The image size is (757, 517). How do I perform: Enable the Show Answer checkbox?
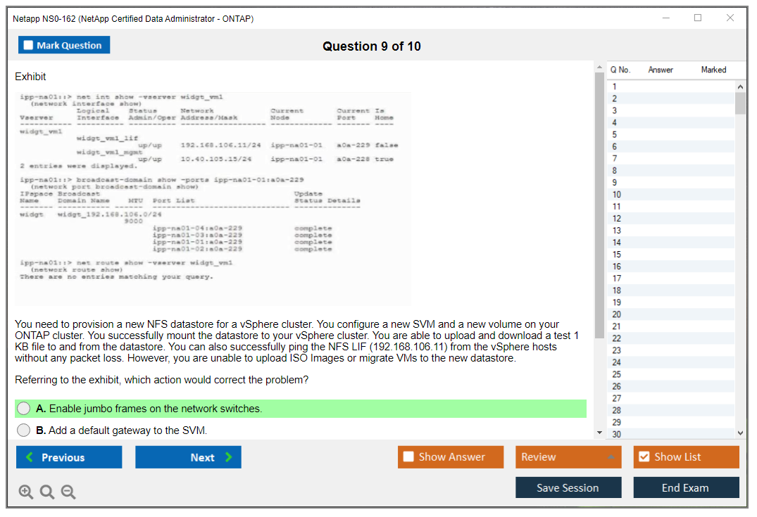tap(409, 457)
